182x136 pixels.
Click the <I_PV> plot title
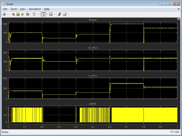(x=93, y=76)
